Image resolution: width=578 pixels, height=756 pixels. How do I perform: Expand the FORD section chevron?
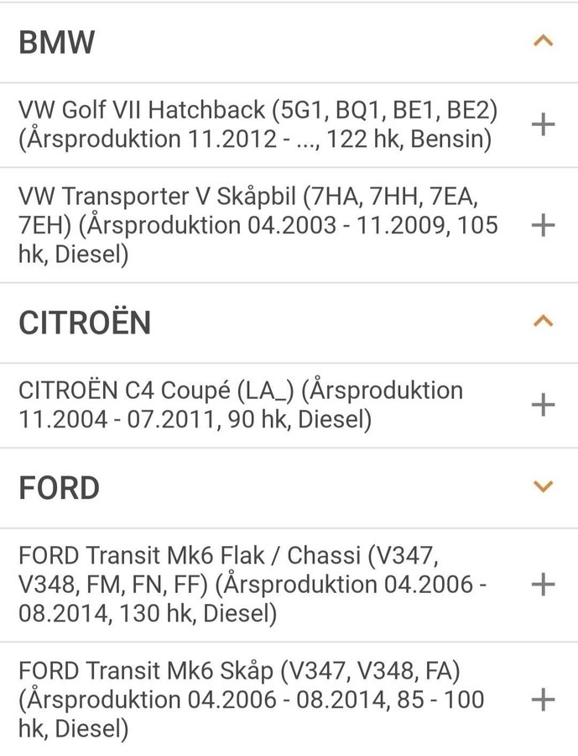pos(543,486)
